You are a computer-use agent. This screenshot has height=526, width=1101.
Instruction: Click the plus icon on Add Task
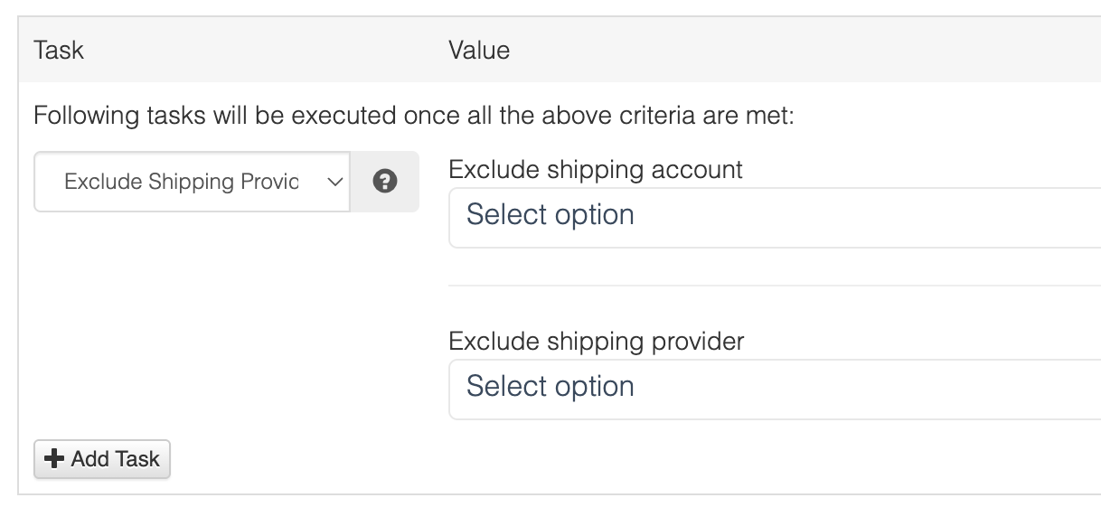click(54, 459)
